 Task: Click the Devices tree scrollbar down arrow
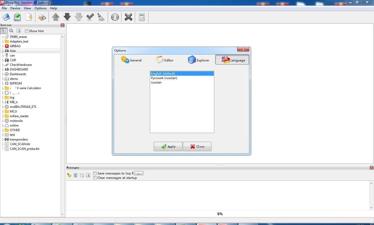tap(62, 214)
